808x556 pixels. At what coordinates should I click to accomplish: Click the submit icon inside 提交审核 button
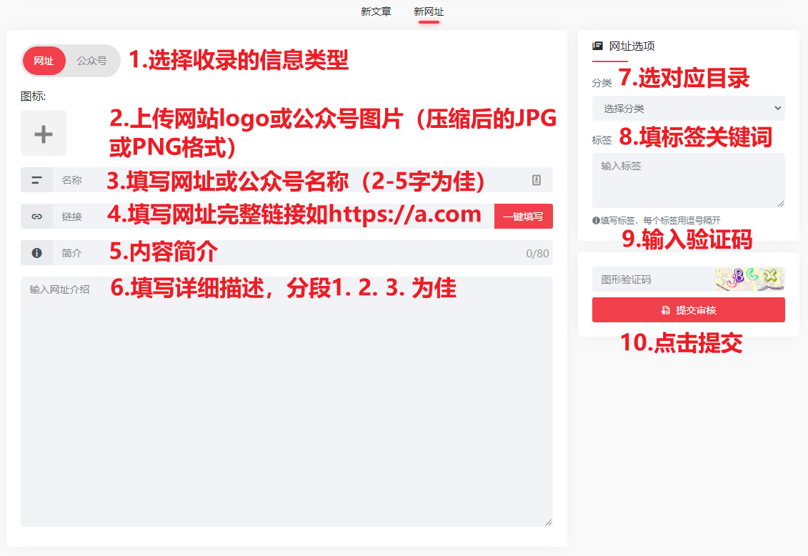tap(663, 309)
